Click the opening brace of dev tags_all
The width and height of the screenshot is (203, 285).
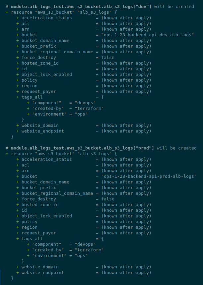[x=102, y=97]
